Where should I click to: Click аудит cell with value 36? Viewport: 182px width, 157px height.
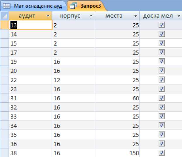pos(30,144)
